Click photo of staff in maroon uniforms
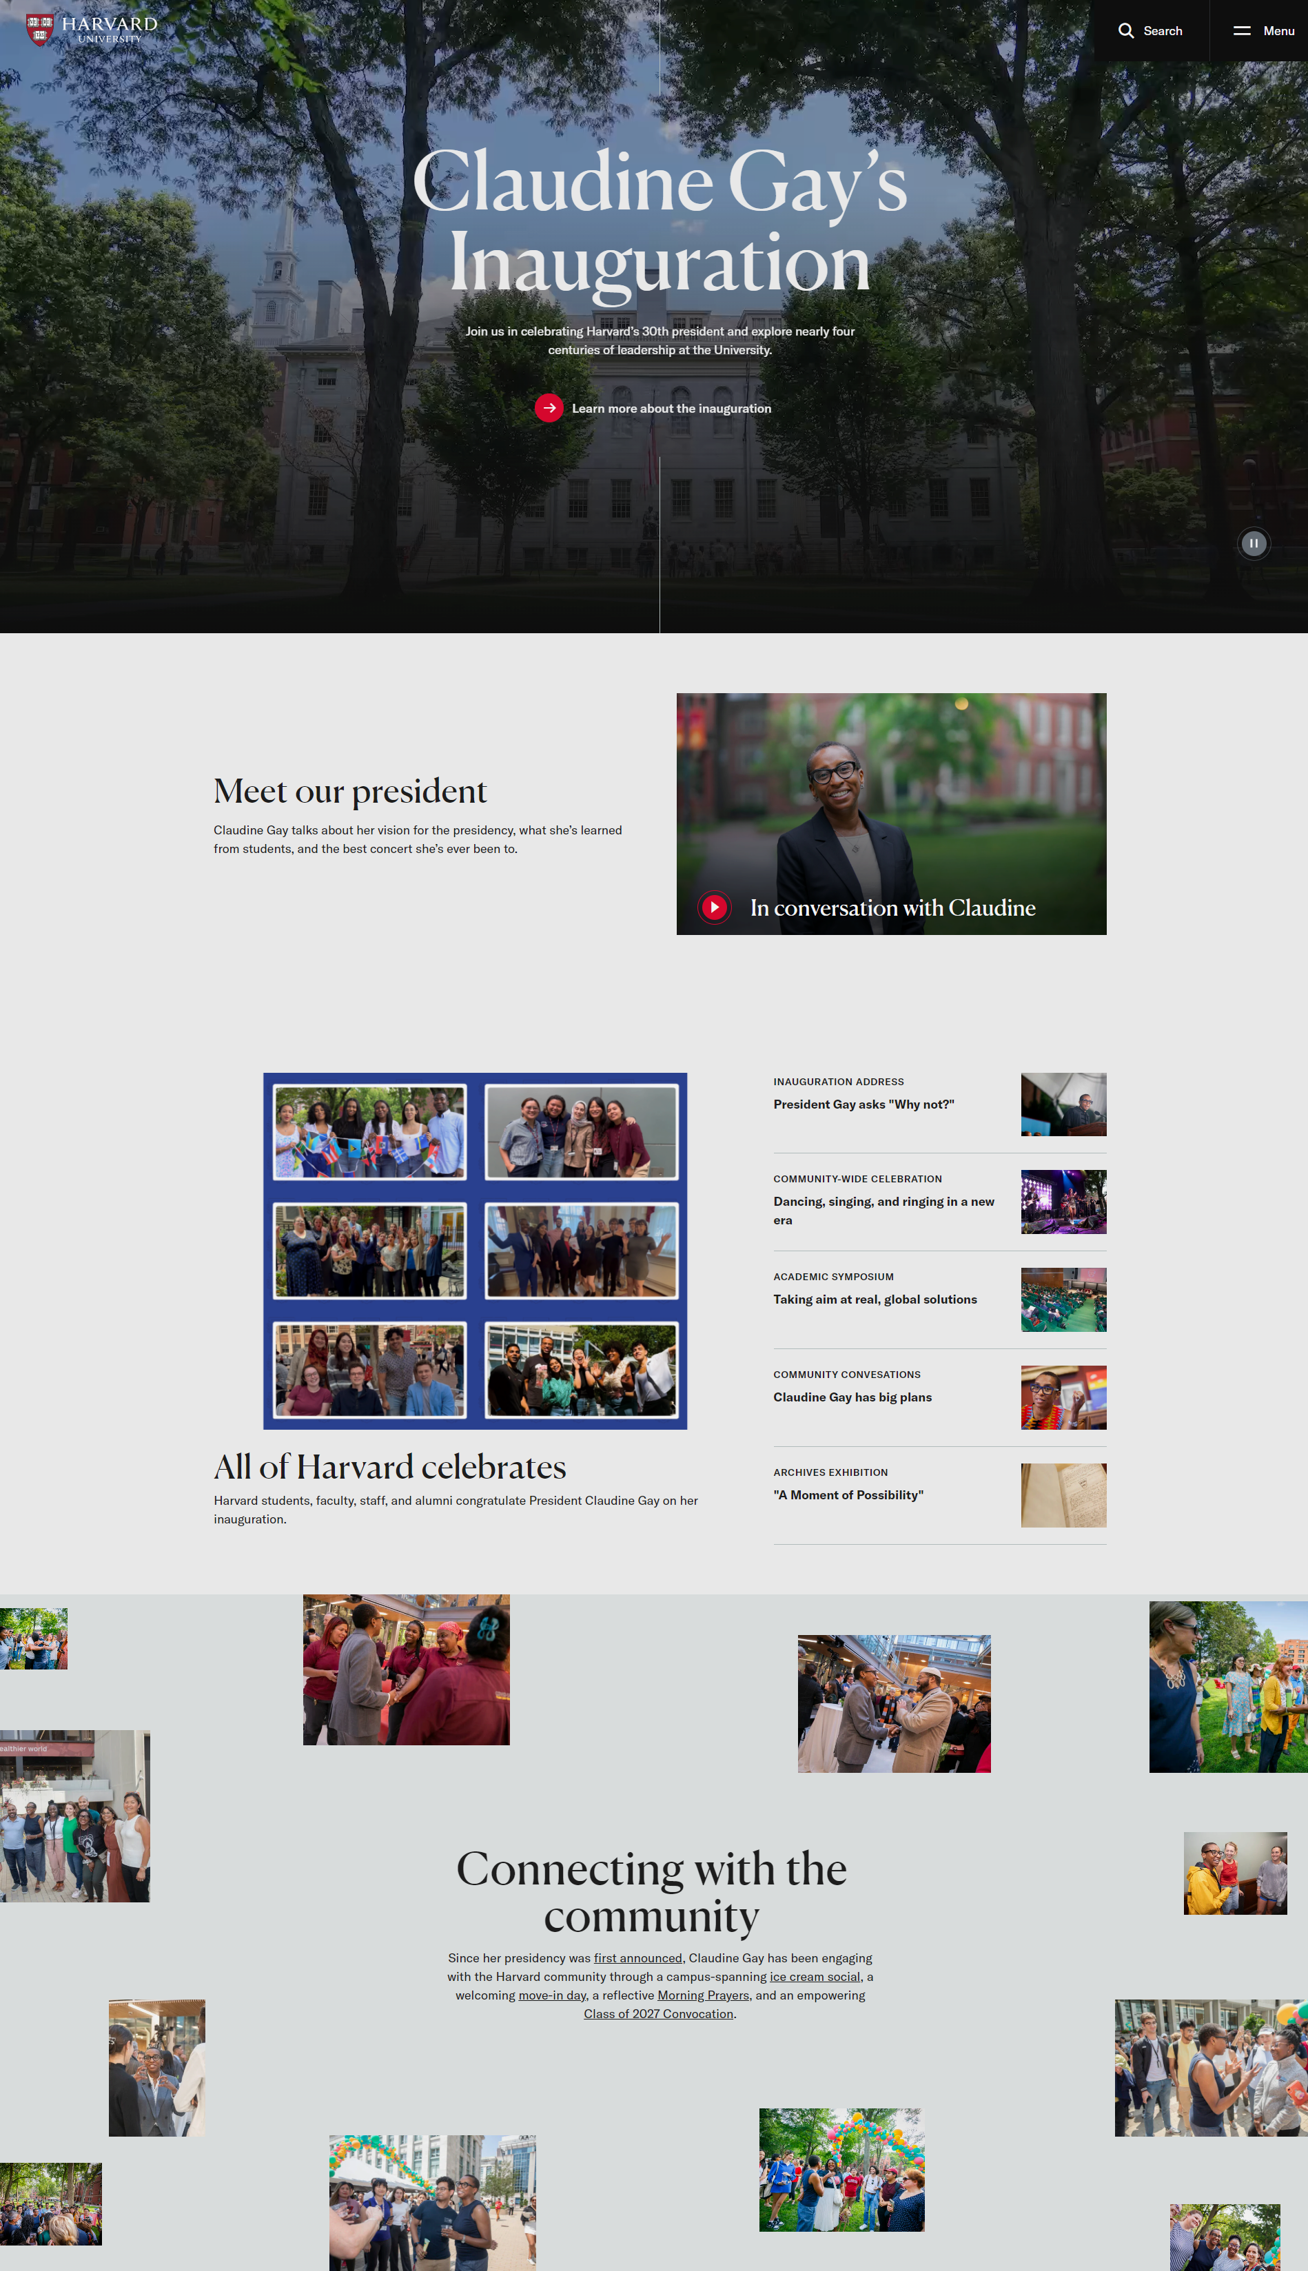The height and width of the screenshot is (2271, 1308). 406,1669
